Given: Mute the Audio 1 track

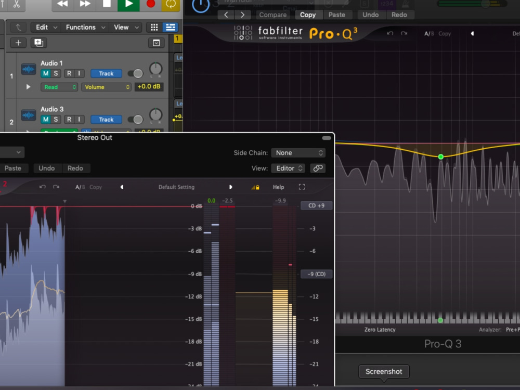Looking at the screenshot, I should coord(46,73).
